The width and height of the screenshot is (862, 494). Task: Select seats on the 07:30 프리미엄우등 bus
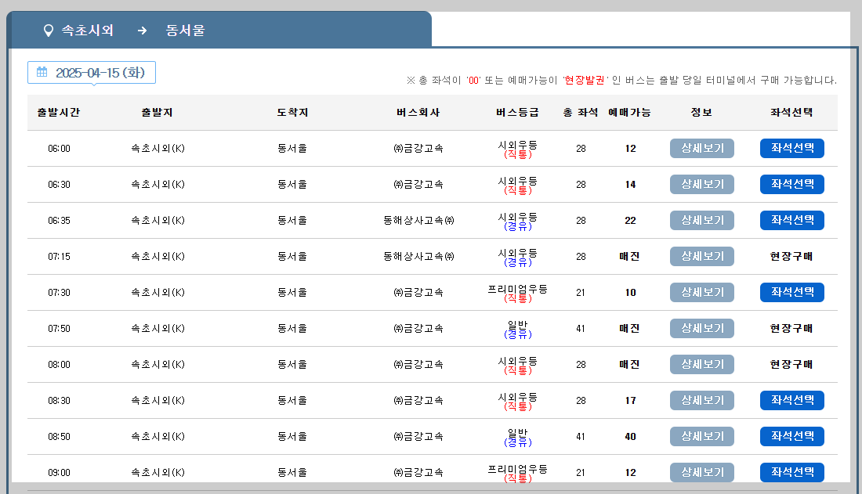(x=791, y=292)
